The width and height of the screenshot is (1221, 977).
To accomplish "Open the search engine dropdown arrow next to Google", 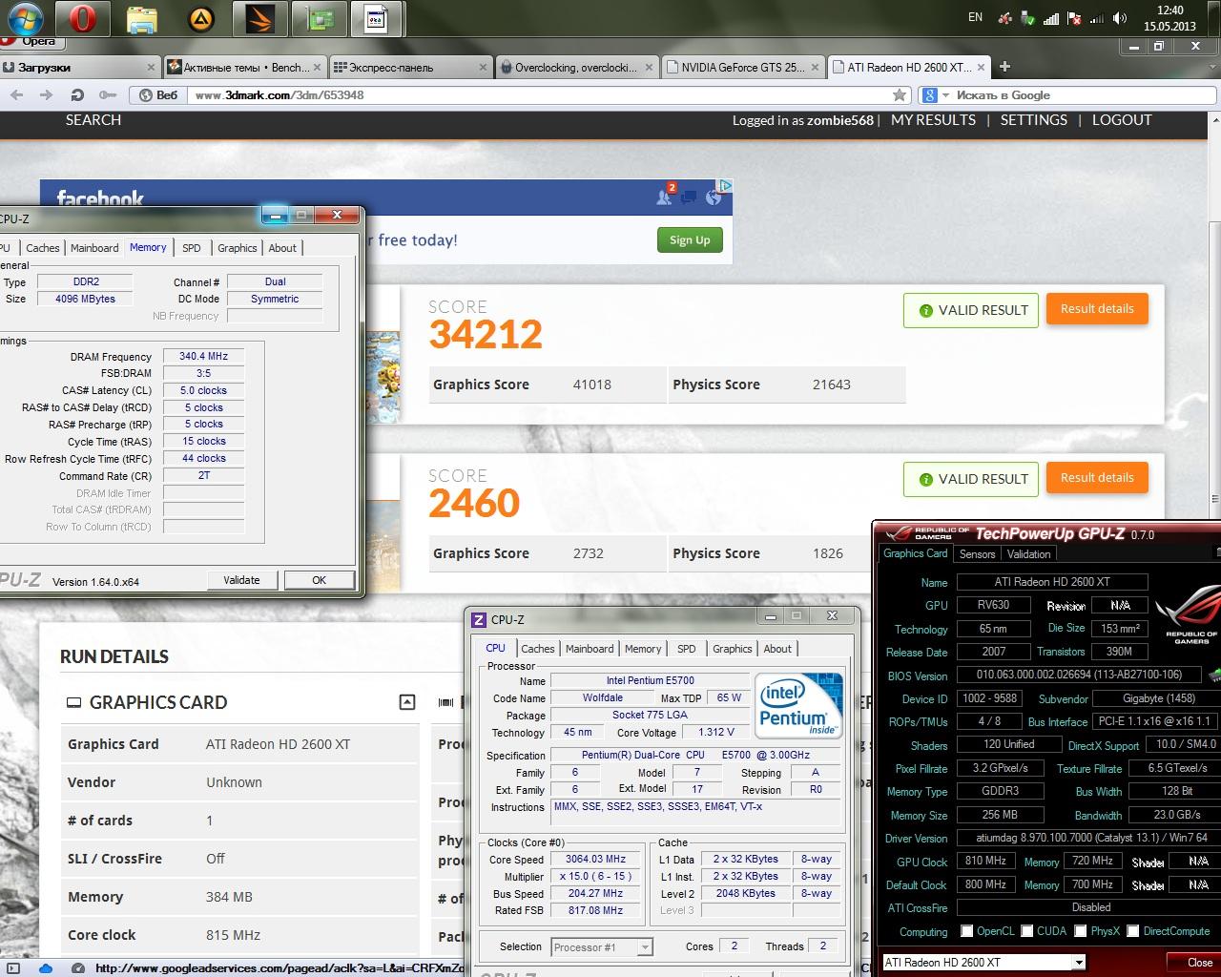I will (945, 95).
